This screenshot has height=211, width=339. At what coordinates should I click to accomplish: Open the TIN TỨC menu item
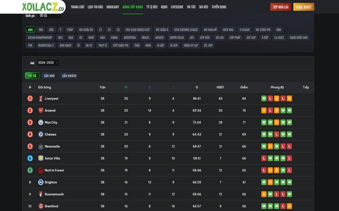pos(191,7)
